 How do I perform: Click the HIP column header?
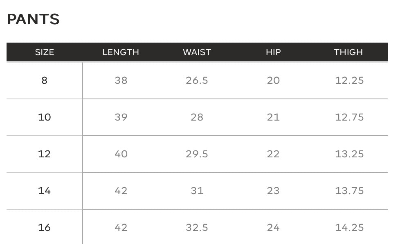coord(273,52)
